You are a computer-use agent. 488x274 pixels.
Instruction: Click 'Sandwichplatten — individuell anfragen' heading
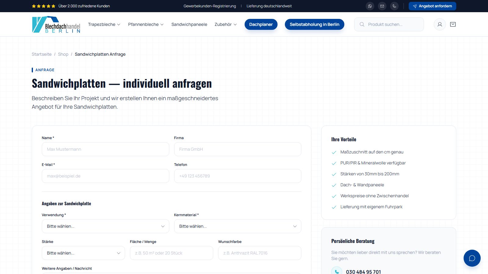tap(122, 83)
